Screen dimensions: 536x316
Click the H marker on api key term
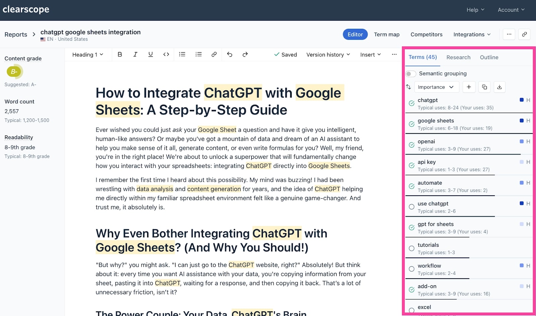pyautogui.click(x=528, y=162)
